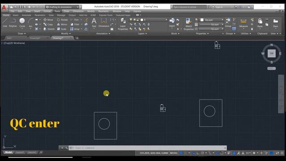Expand the Block panel

(x=175, y=34)
